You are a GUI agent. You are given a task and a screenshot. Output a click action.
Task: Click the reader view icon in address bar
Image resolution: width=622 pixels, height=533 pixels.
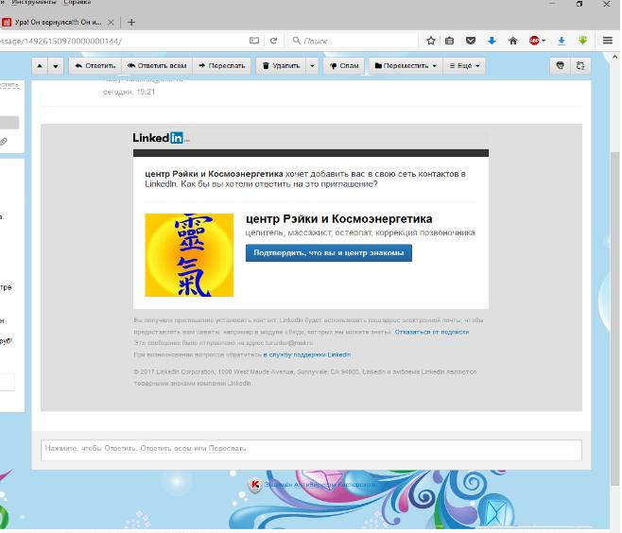coord(253,41)
